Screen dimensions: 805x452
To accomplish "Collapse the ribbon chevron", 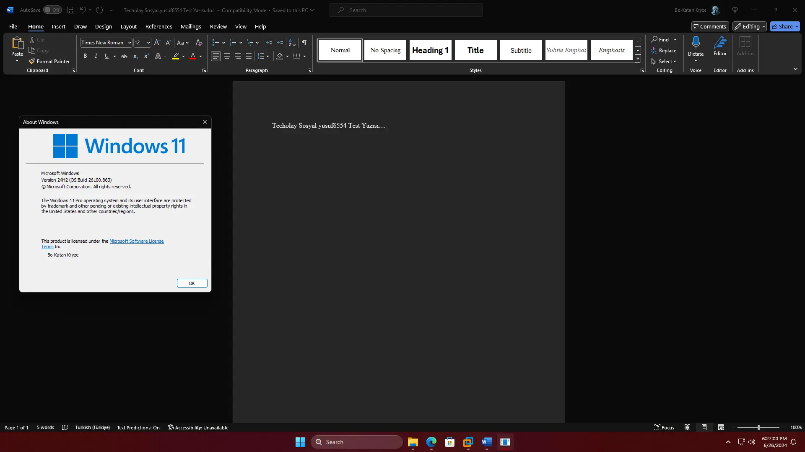I will [795, 69].
